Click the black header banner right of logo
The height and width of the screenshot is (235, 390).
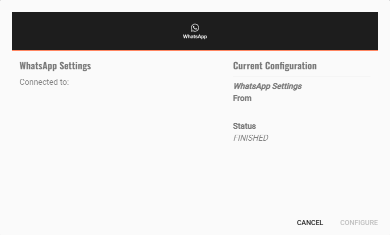tap(293, 31)
